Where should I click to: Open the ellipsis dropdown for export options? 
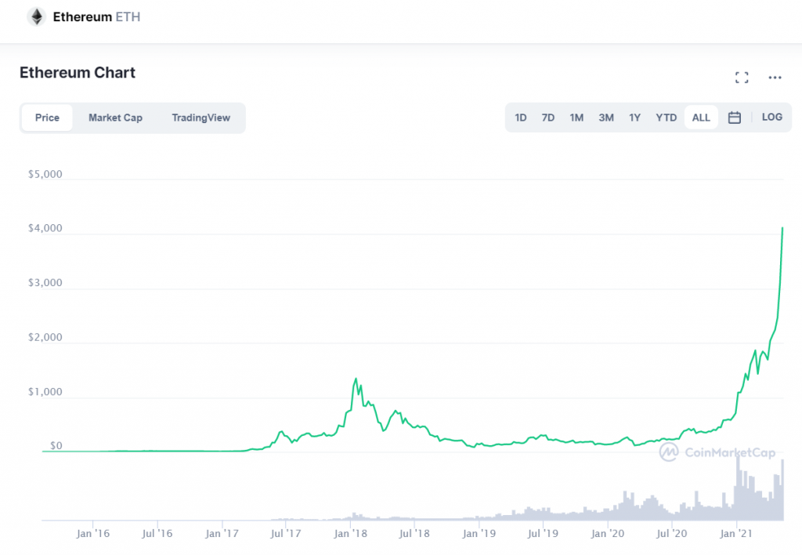coord(775,77)
